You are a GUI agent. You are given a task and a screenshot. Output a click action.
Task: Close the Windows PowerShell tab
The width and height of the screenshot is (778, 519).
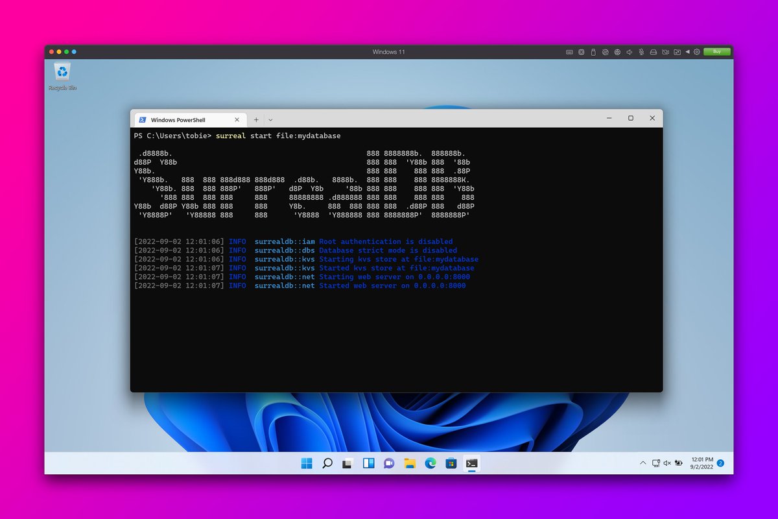coord(237,120)
